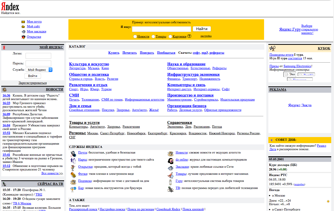The image size is (334, 211).
Task: Open the ТВ 6 Москва channel link
Action: click(22, 203)
